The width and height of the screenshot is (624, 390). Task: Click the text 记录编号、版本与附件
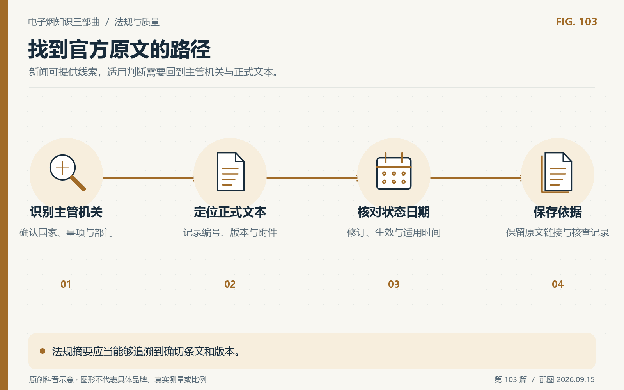230,232
